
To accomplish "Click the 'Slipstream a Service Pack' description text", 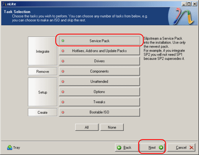I will pyautogui.click(x=164, y=48).
